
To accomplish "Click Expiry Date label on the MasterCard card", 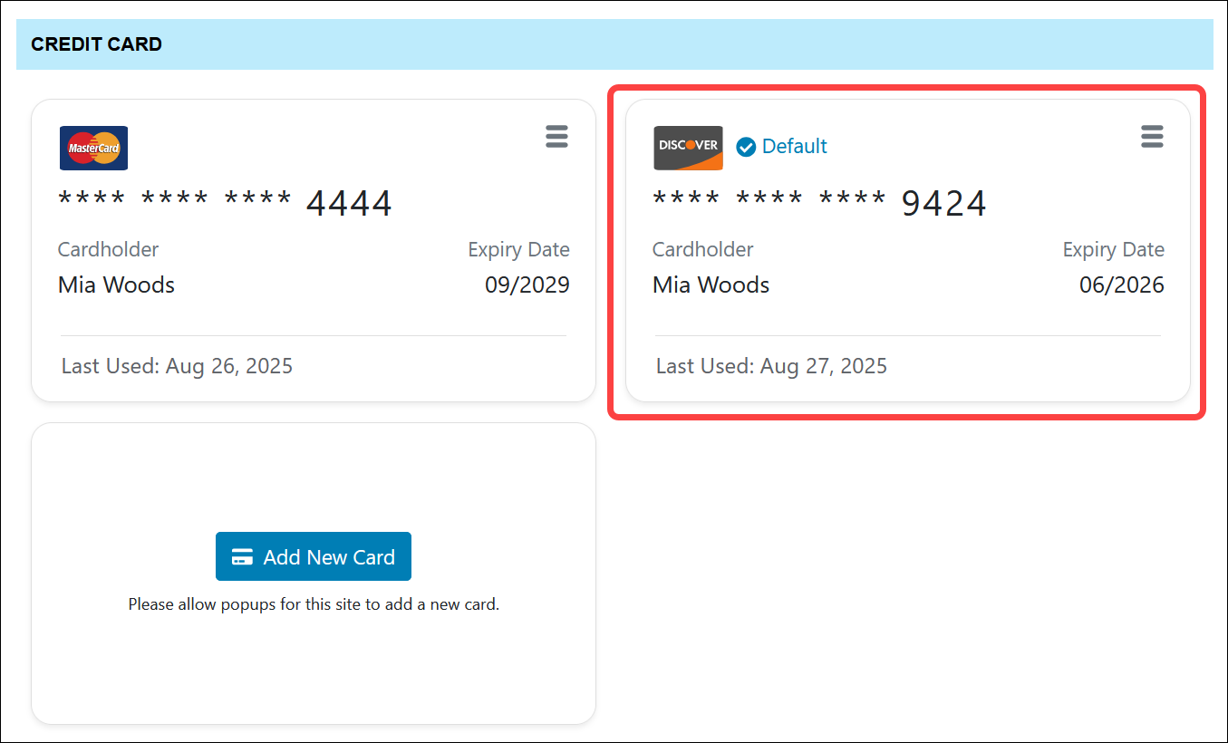I will pyautogui.click(x=519, y=249).
